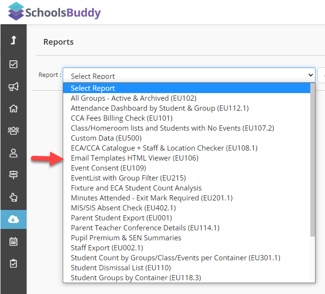This screenshot has height=294, width=325.
Task: Open the checkbox tasks sidebar icon
Action: (x=13, y=64)
